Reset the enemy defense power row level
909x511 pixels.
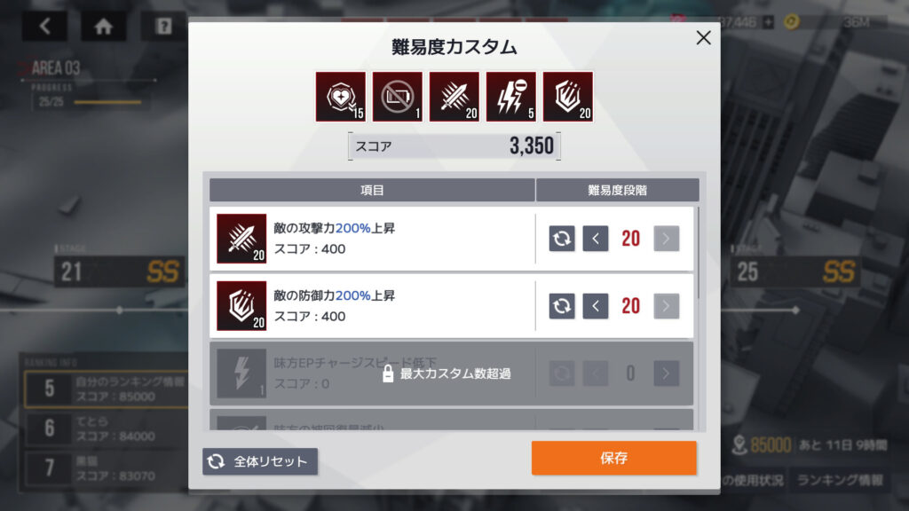pos(562,306)
